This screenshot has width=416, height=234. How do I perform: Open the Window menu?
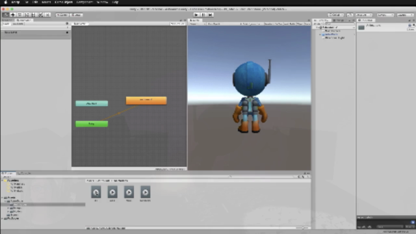(102, 2)
